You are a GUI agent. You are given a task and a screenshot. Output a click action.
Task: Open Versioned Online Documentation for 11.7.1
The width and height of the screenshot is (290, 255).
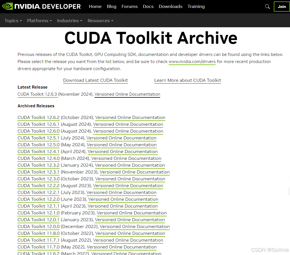coord(128,240)
